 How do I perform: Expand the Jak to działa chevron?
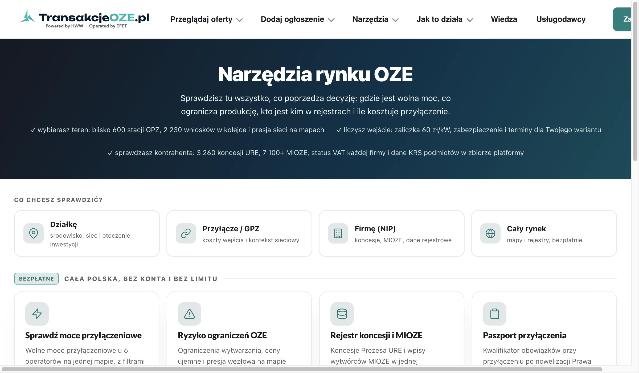click(470, 20)
